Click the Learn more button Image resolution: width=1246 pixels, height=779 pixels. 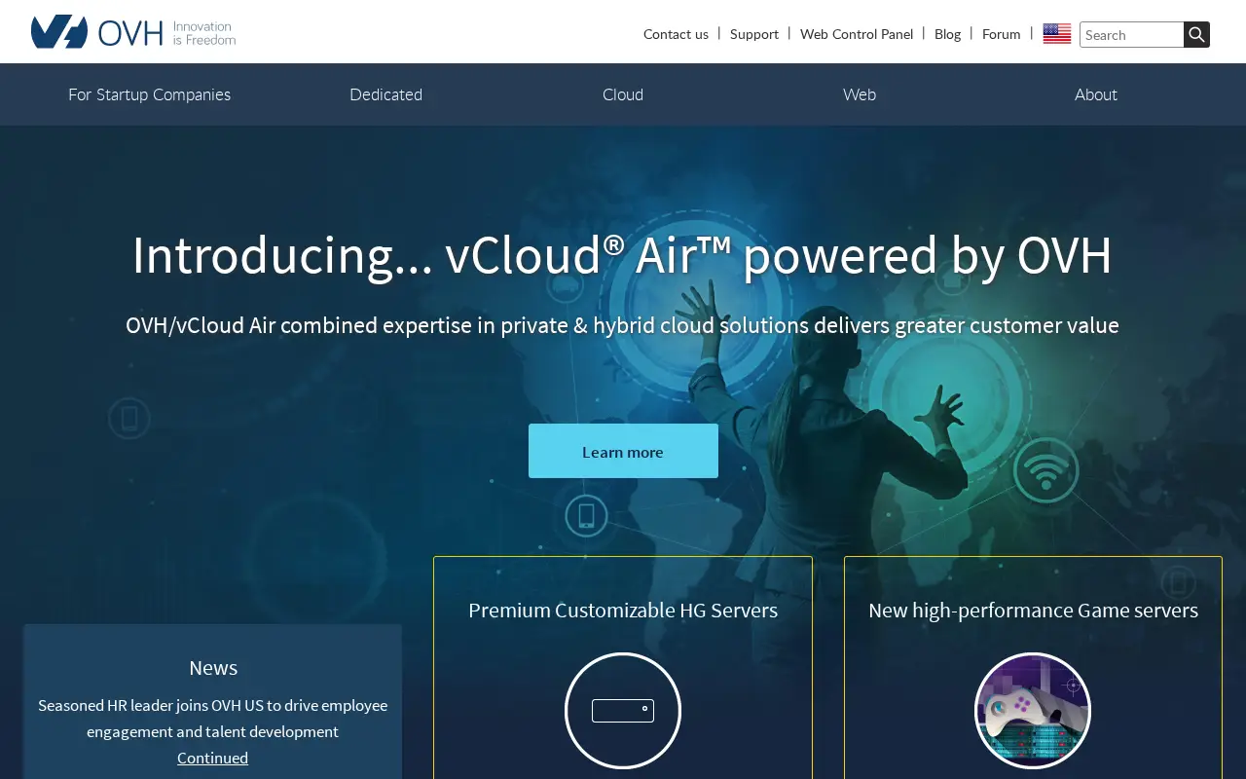point(623,451)
